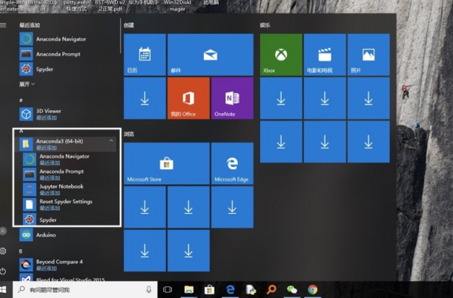Open the orange magnifier search app on taskbar

click(x=271, y=289)
